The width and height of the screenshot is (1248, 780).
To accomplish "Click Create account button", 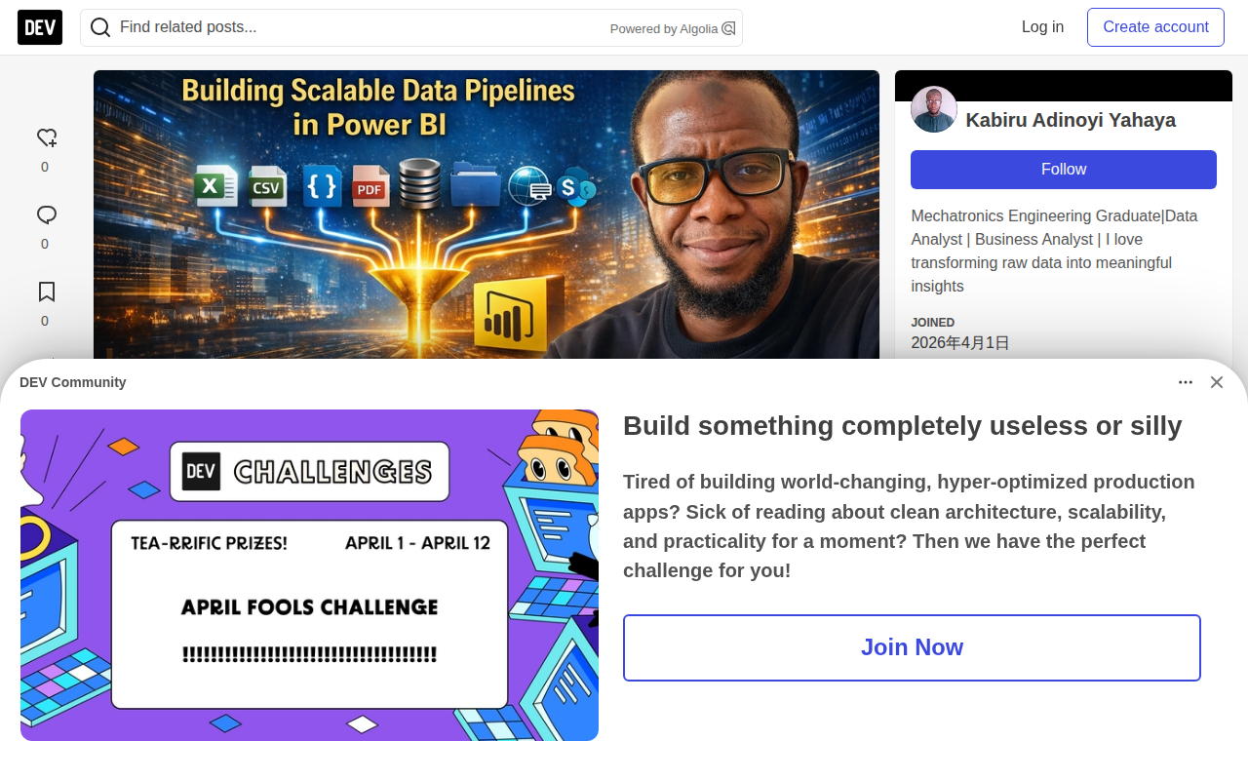I will pos(1155,27).
